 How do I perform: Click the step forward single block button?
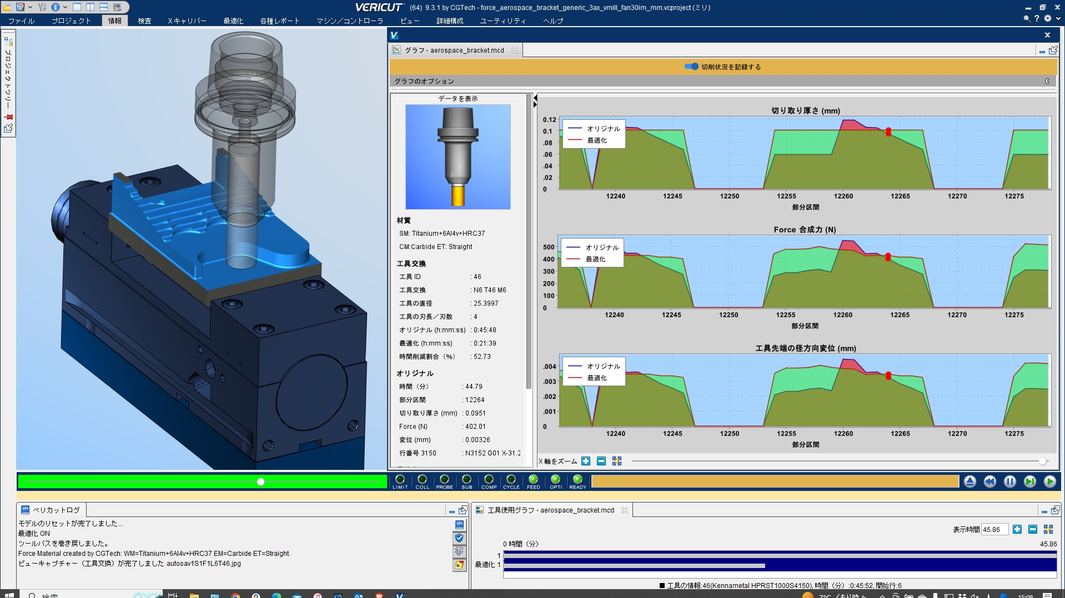1029,482
